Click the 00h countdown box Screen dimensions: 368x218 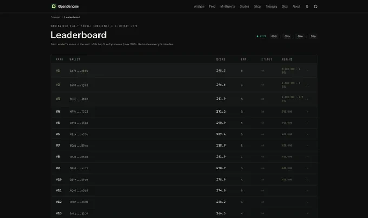pos(287,36)
